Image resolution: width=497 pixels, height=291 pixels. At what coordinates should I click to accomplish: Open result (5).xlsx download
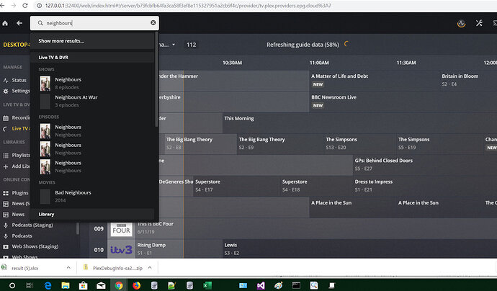[x=24, y=268]
